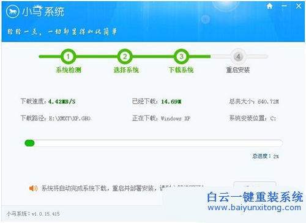The height and width of the screenshot is (223, 306).
Task: Click the 下载路径 label
Action: (x=34, y=118)
